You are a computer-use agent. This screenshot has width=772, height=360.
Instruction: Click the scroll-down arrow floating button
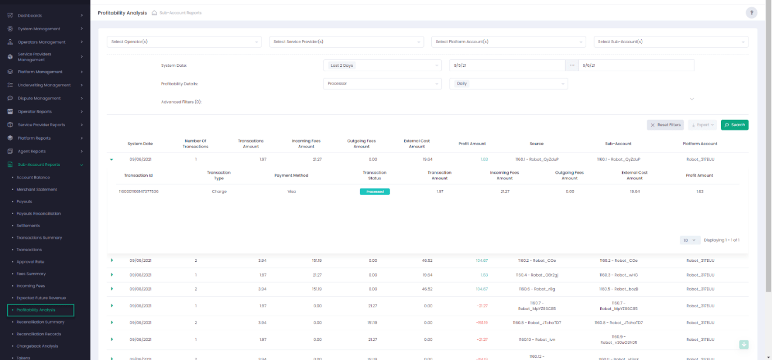pos(744,345)
